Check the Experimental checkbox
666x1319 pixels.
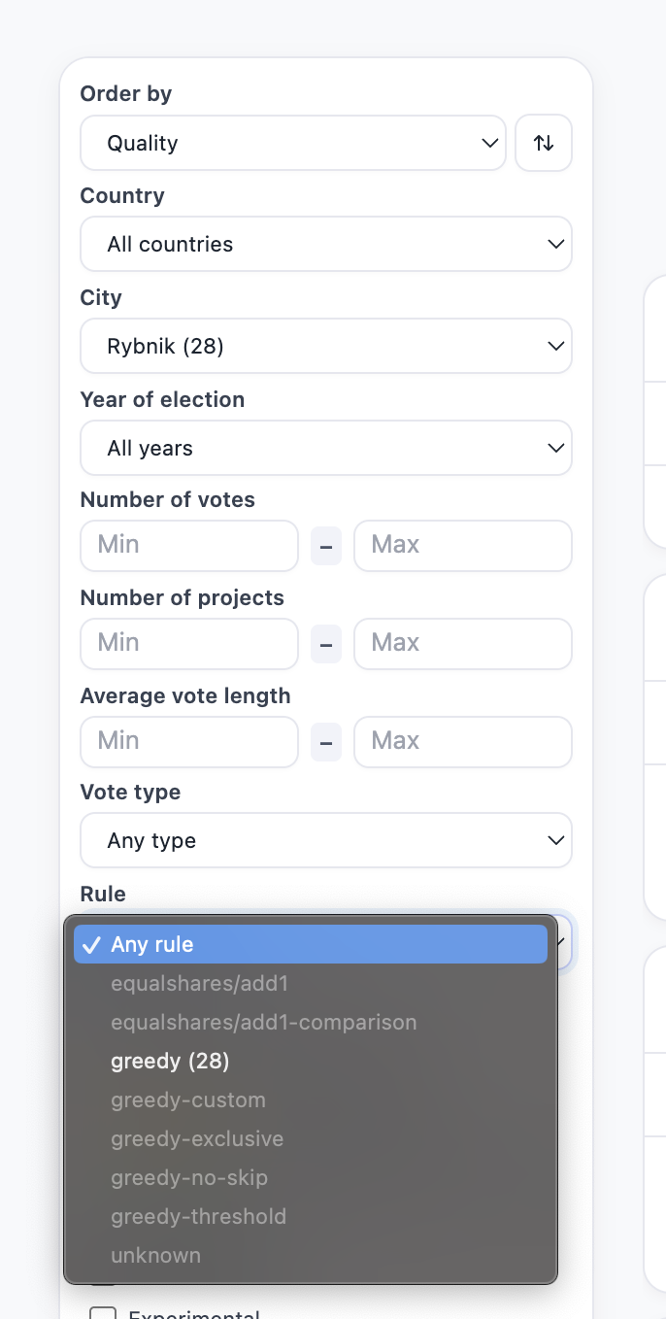(103, 1313)
